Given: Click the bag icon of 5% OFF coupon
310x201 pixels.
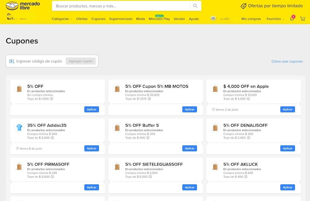Looking at the screenshot, I should (x=19, y=89).
